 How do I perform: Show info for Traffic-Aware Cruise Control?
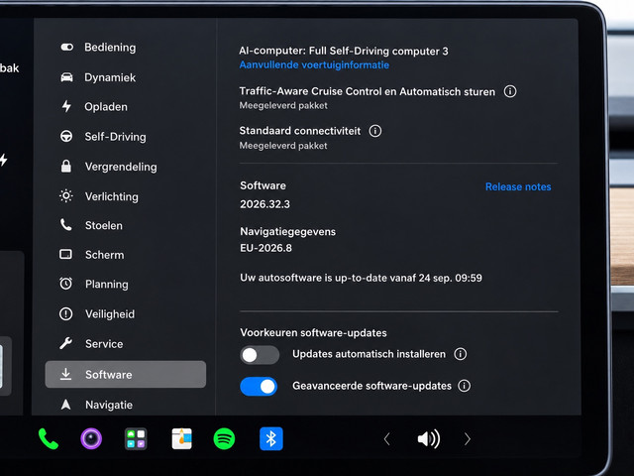pos(510,91)
